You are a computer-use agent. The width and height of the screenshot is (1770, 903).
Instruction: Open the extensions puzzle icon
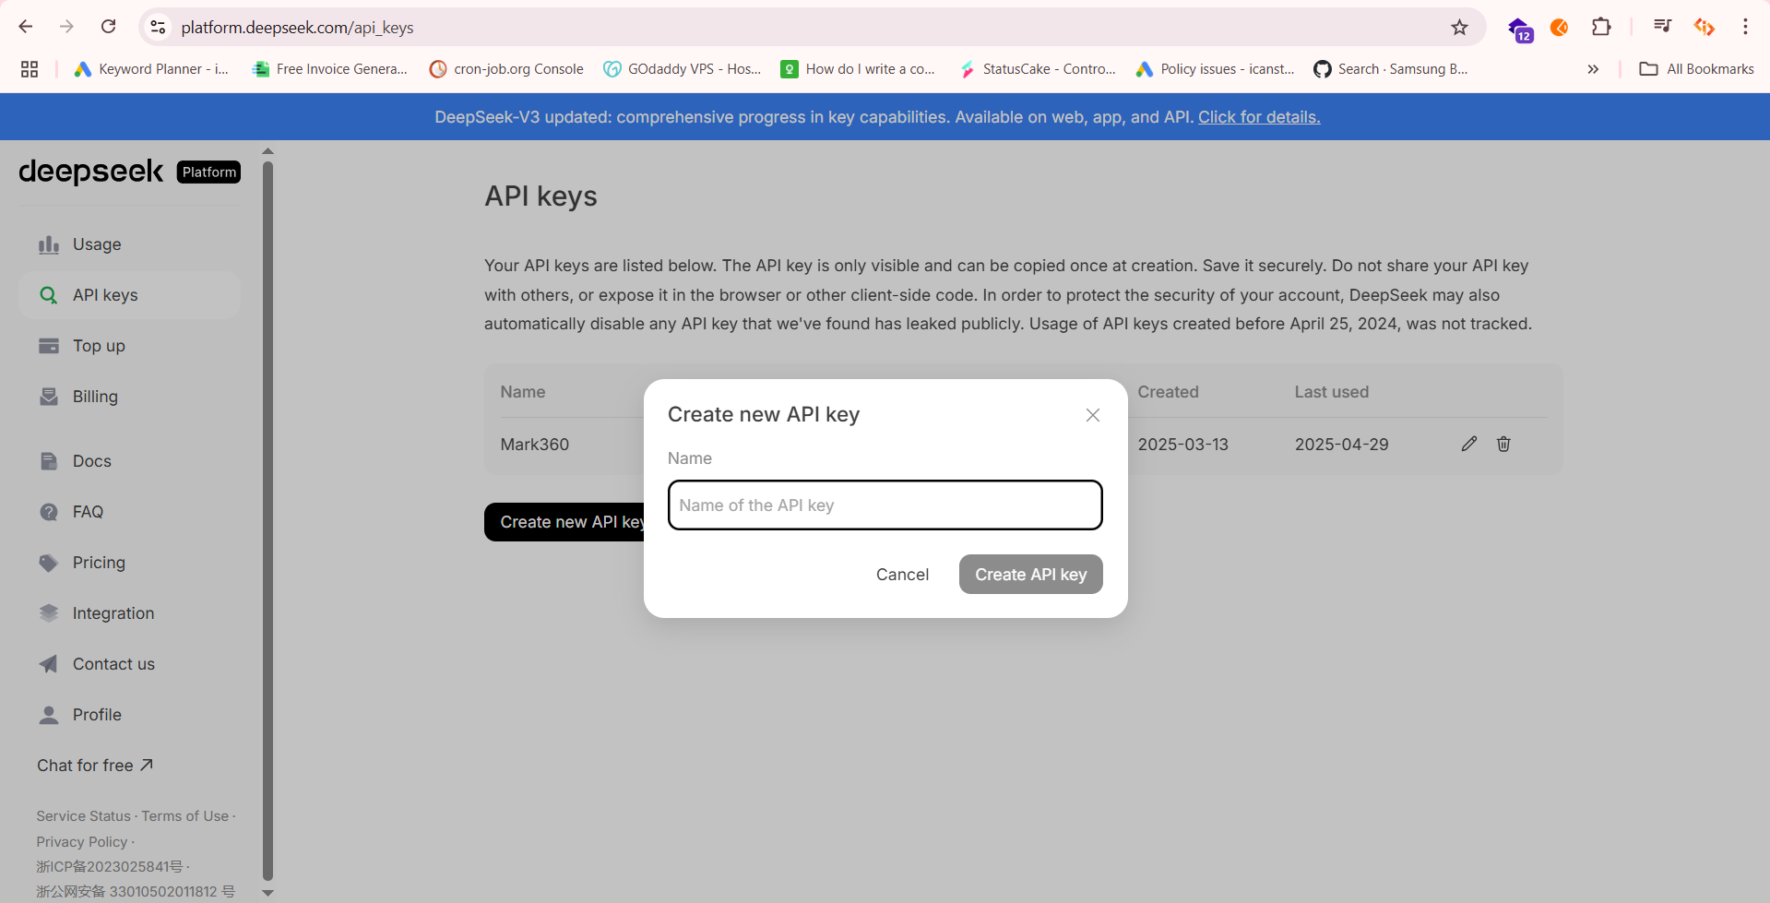(1602, 27)
